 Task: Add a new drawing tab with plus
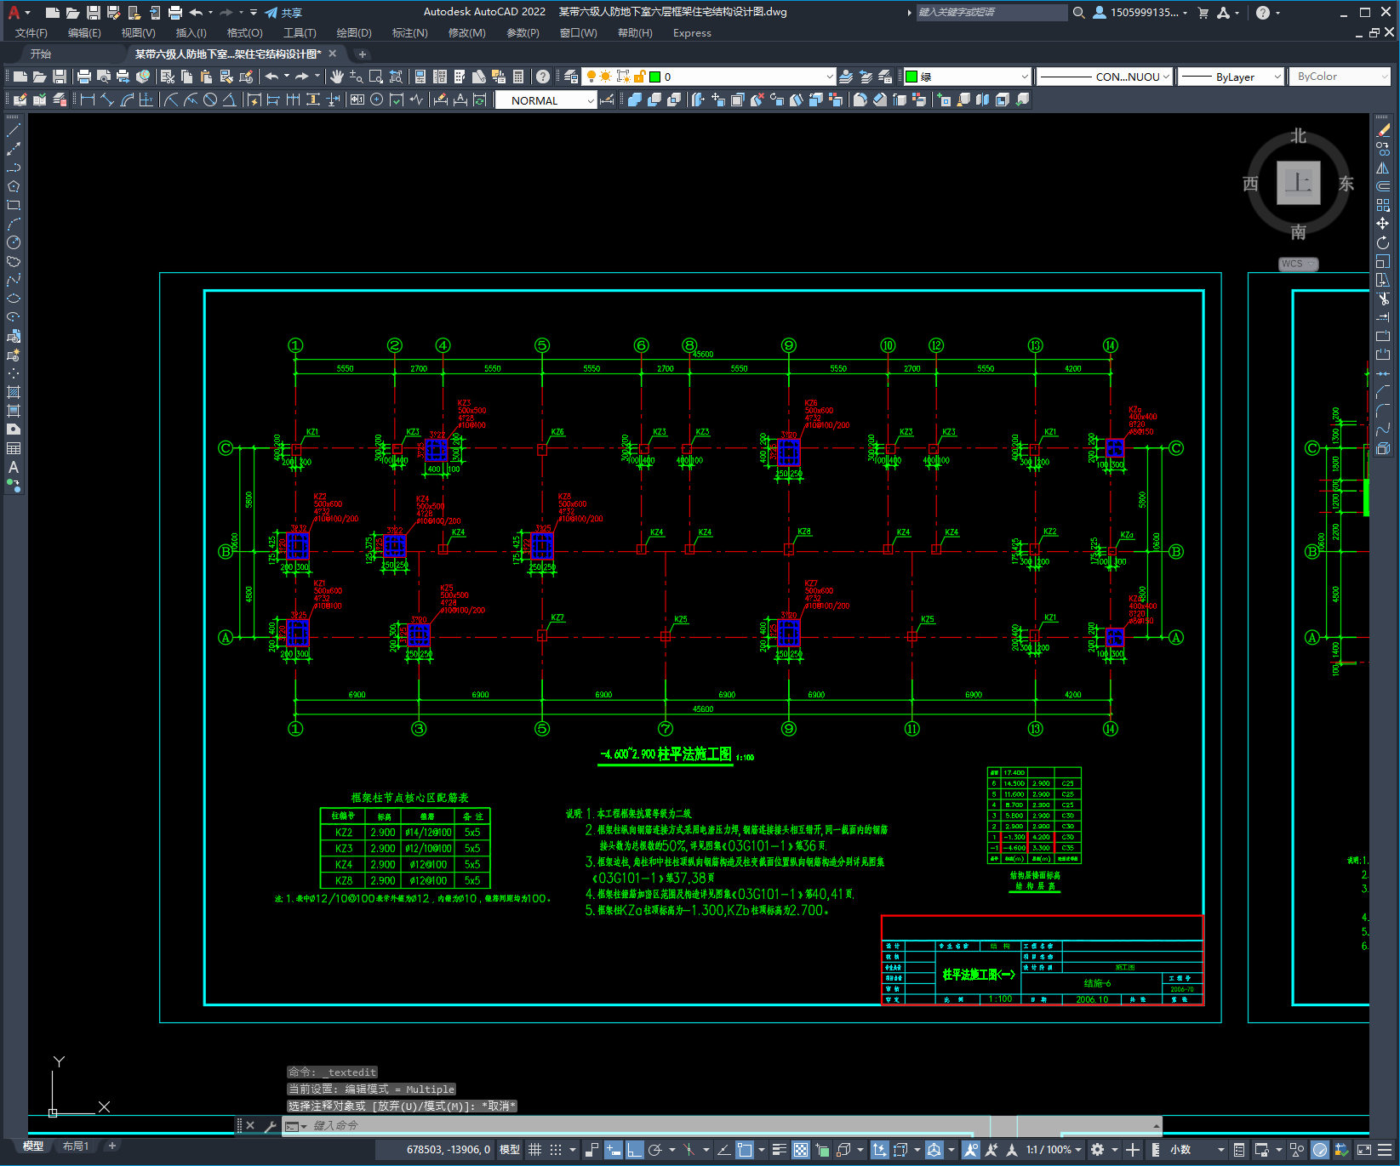[363, 54]
